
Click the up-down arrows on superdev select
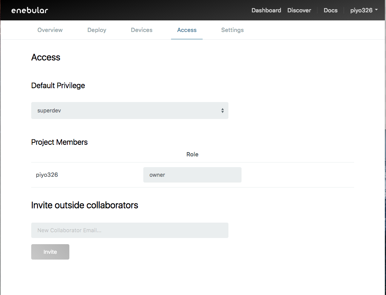tap(222, 111)
